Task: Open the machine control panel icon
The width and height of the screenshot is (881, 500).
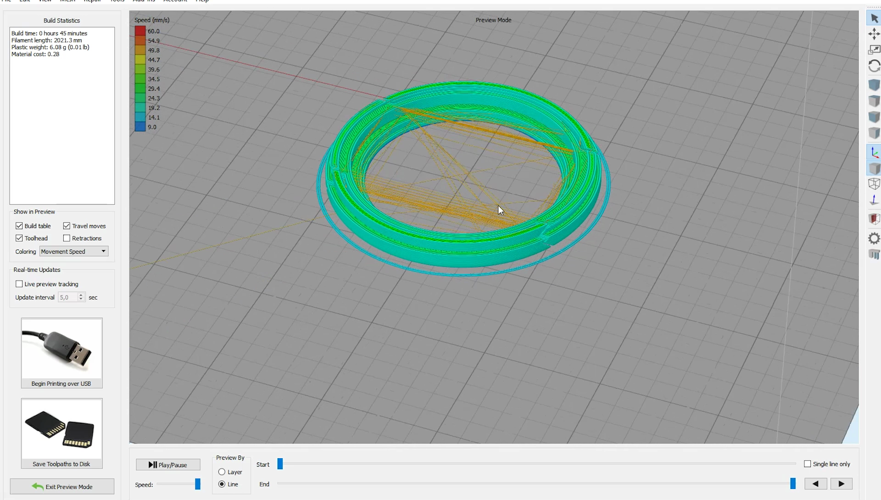Action: 874,254
